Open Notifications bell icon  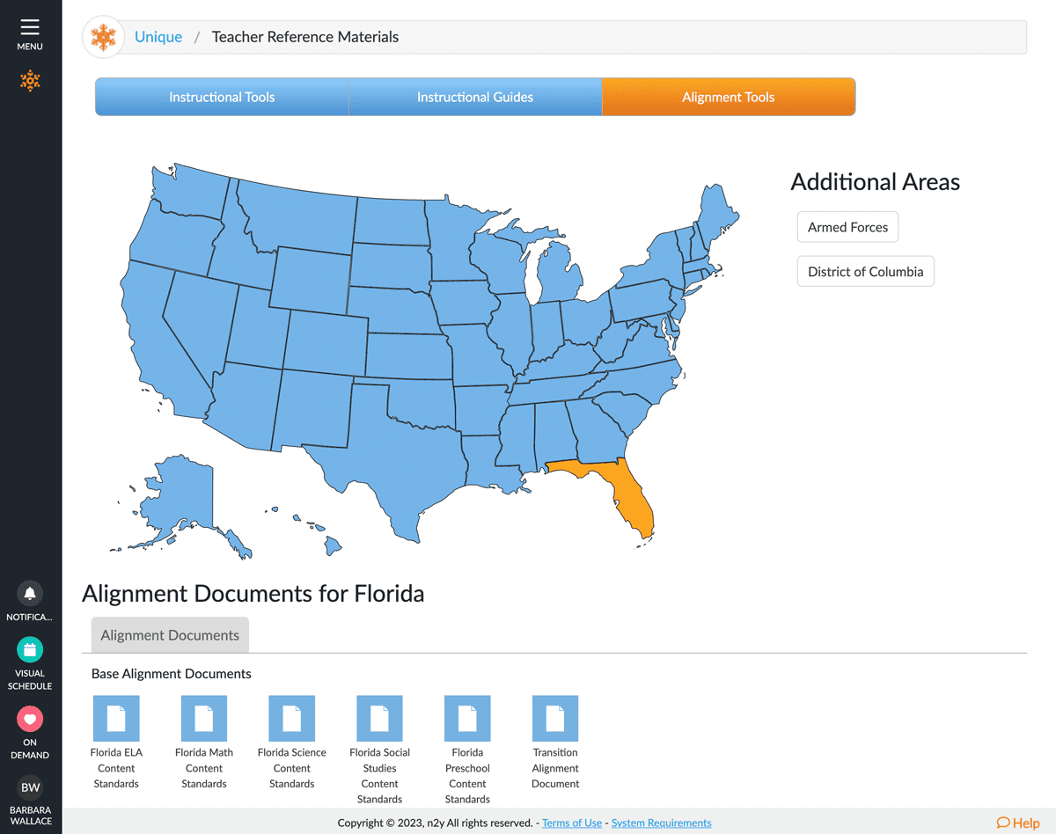[30, 593]
